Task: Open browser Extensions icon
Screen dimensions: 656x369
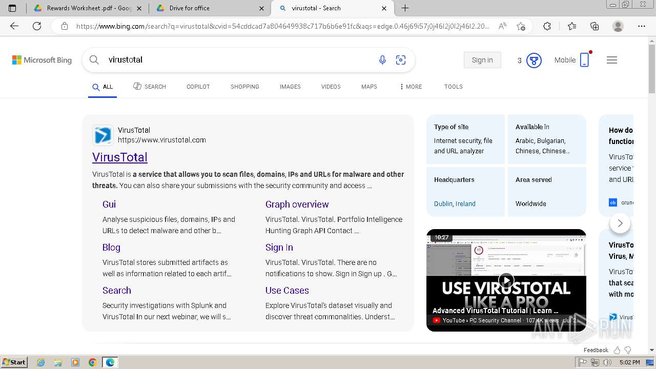Action: pos(547,26)
